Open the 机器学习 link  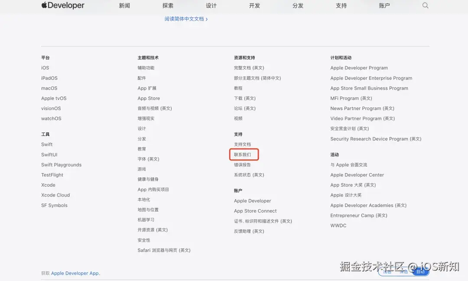[x=146, y=220]
